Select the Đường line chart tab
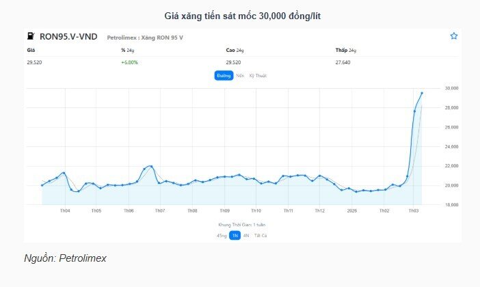 (224, 76)
